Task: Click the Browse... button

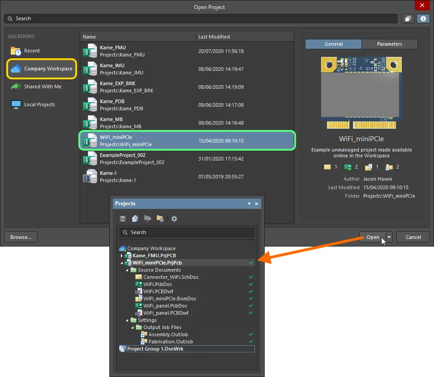Action: (21, 237)
